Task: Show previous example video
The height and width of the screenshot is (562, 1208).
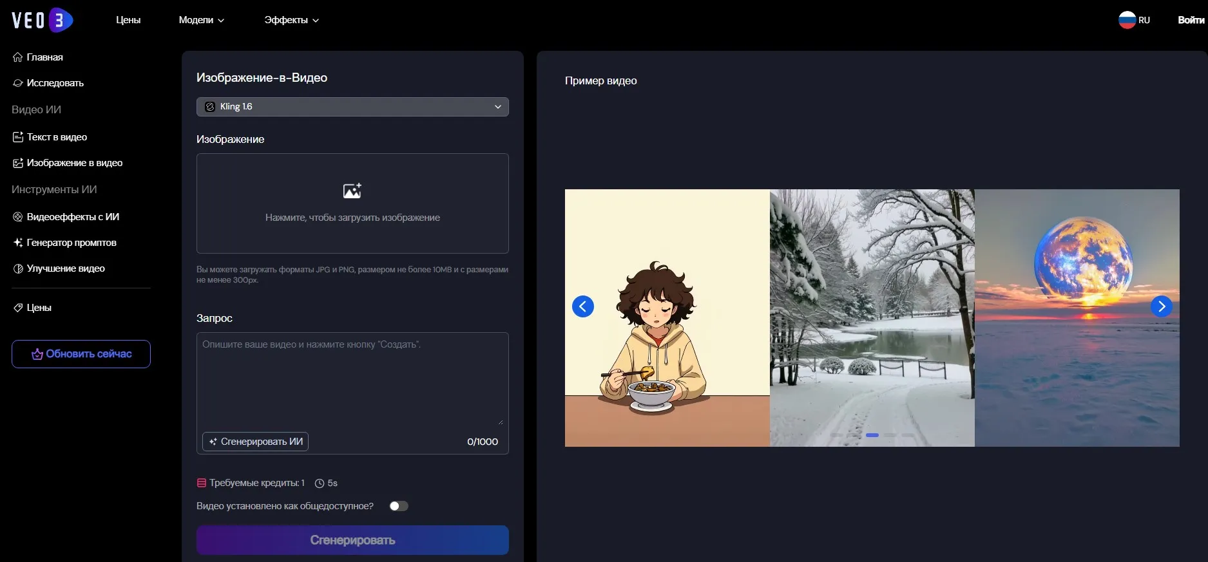Action: pyautogui.click(x=583, y=306)
